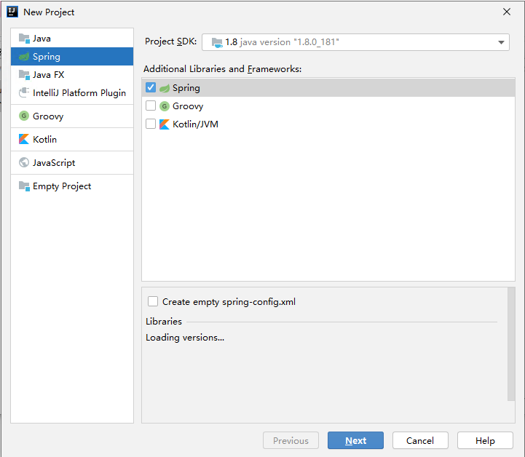The height and width of the screenshot is (457, 525).
Task: Click the 'Project SDK:' label
Action: tap(171, 41)
